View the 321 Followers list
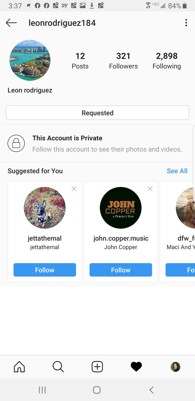This screenshot has width=195, height=401. tap(123, 60)
